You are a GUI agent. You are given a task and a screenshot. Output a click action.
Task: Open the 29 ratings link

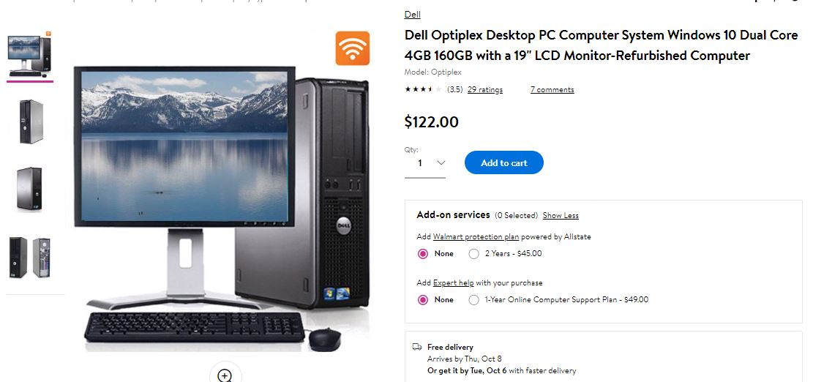click(x=484, y=90)
